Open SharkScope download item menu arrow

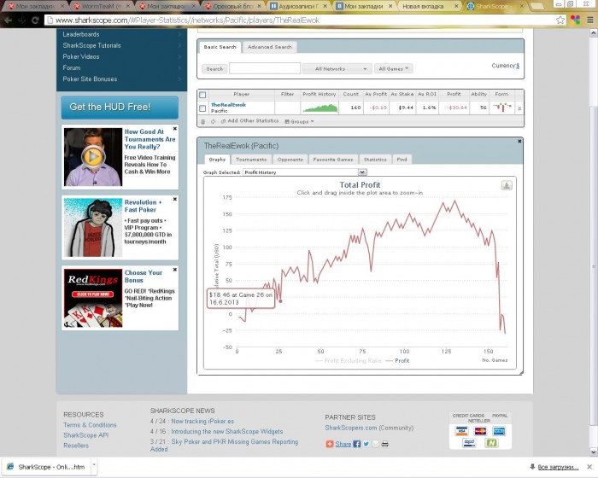click(94, 465)
